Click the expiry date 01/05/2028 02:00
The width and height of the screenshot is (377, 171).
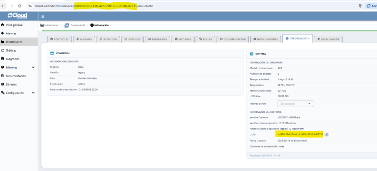pyautogui.click(x=88, y=89)
